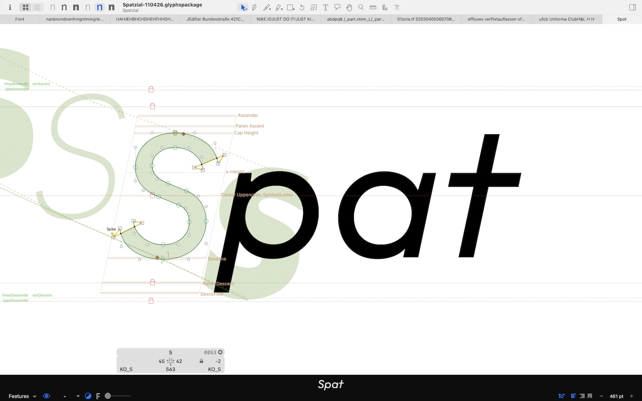Switch to list view mode

37,7
